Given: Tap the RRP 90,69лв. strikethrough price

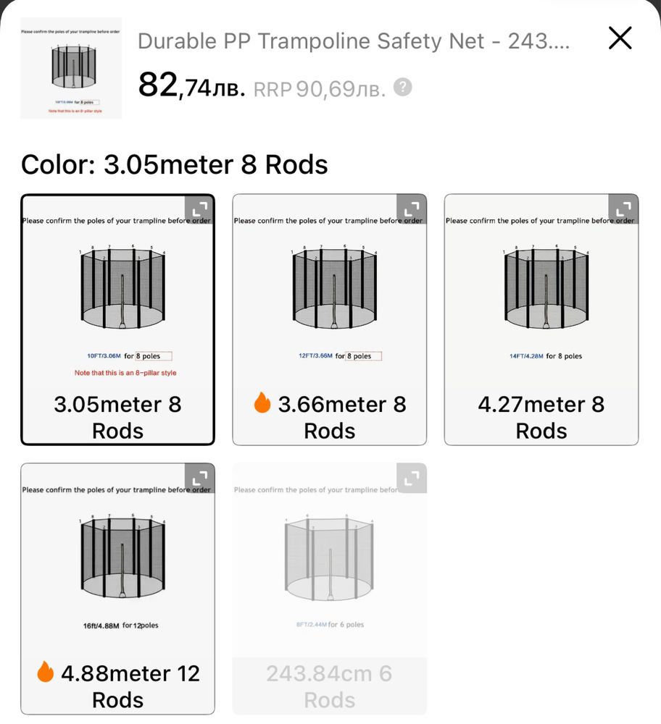Looking at the screenshot, I should [x=320, y=89].
